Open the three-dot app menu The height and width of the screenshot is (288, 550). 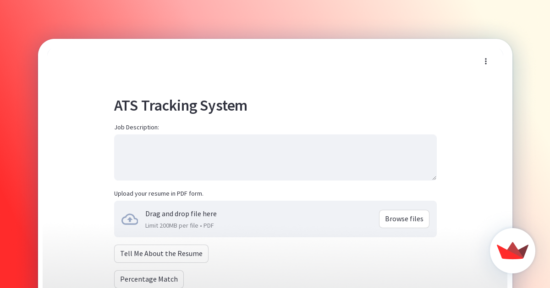(486, 61)
